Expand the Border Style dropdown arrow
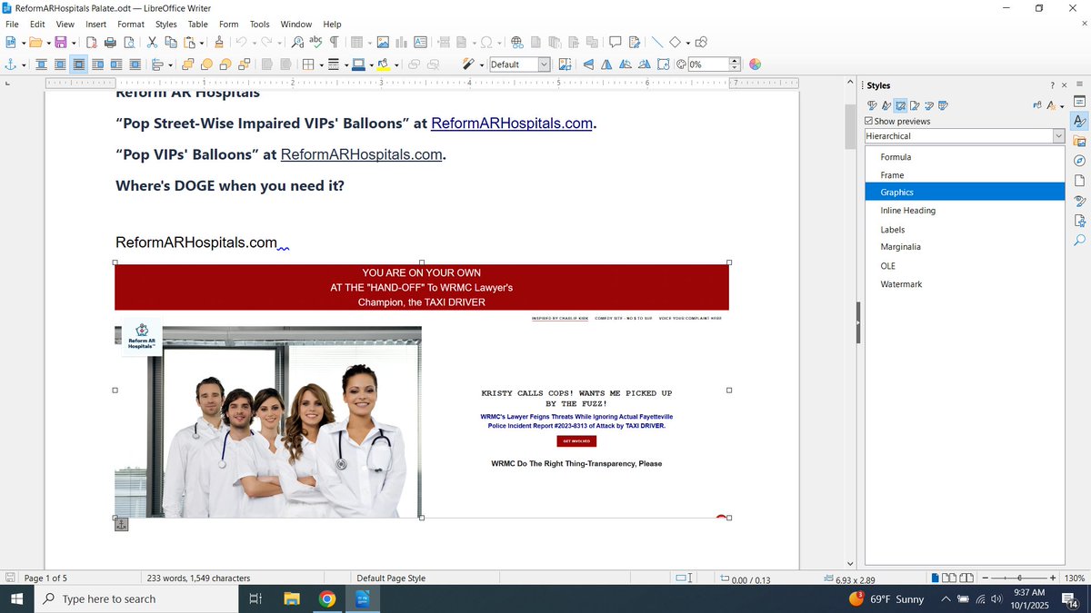The width and height of the screenshot is (1091, 613). pyautogui.click(x=345, y=64)
